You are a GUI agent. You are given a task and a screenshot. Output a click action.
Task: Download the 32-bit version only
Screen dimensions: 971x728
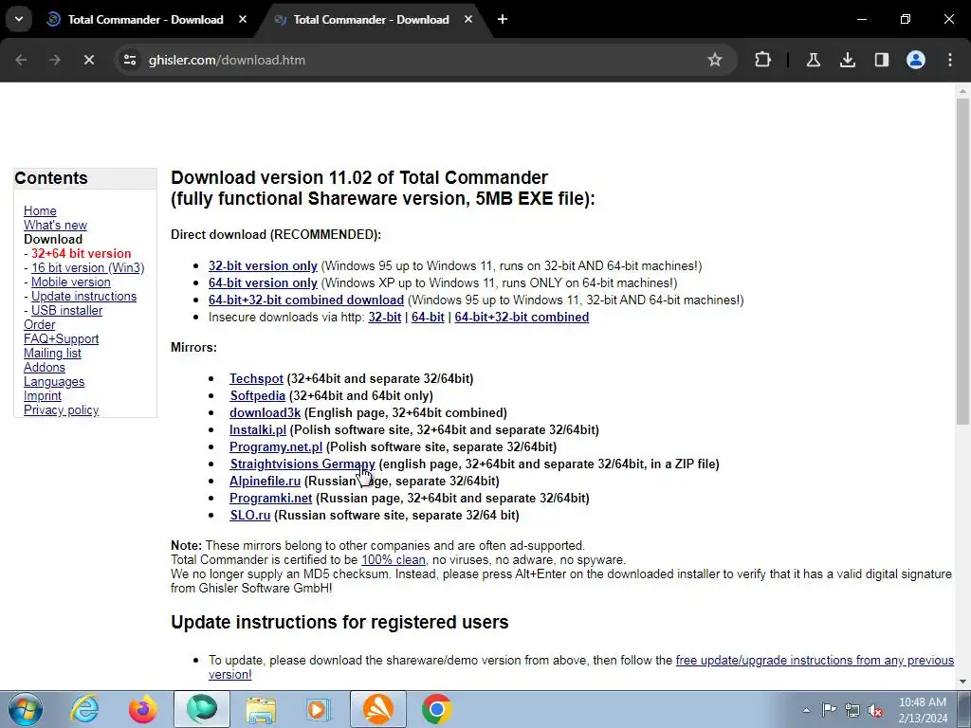tap(263, 265)
